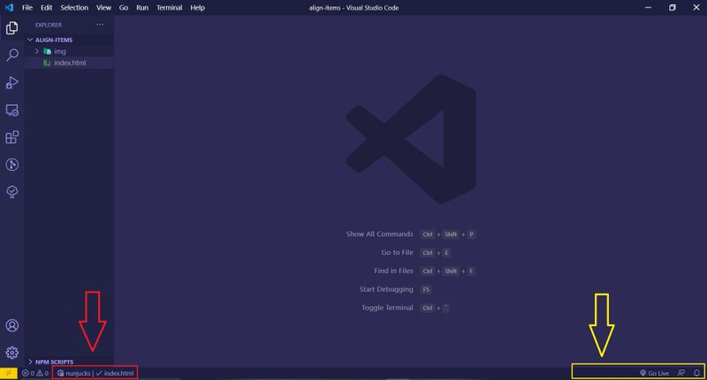The image size is (707, 380).
Task: Open the Terminal menu
Action: pos(168,7)
